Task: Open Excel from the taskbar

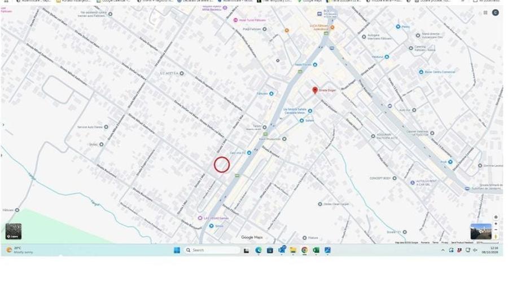Action: pos(316,250)
